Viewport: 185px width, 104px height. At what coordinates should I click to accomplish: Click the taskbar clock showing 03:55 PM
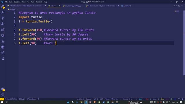175,102
